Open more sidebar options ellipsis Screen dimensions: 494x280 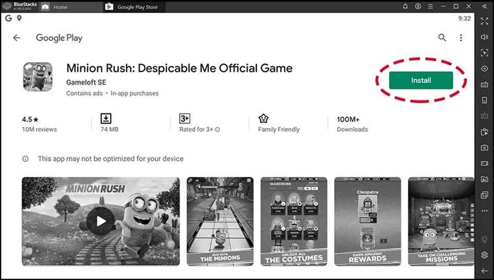pyautogui.click(x=485, y=211)
